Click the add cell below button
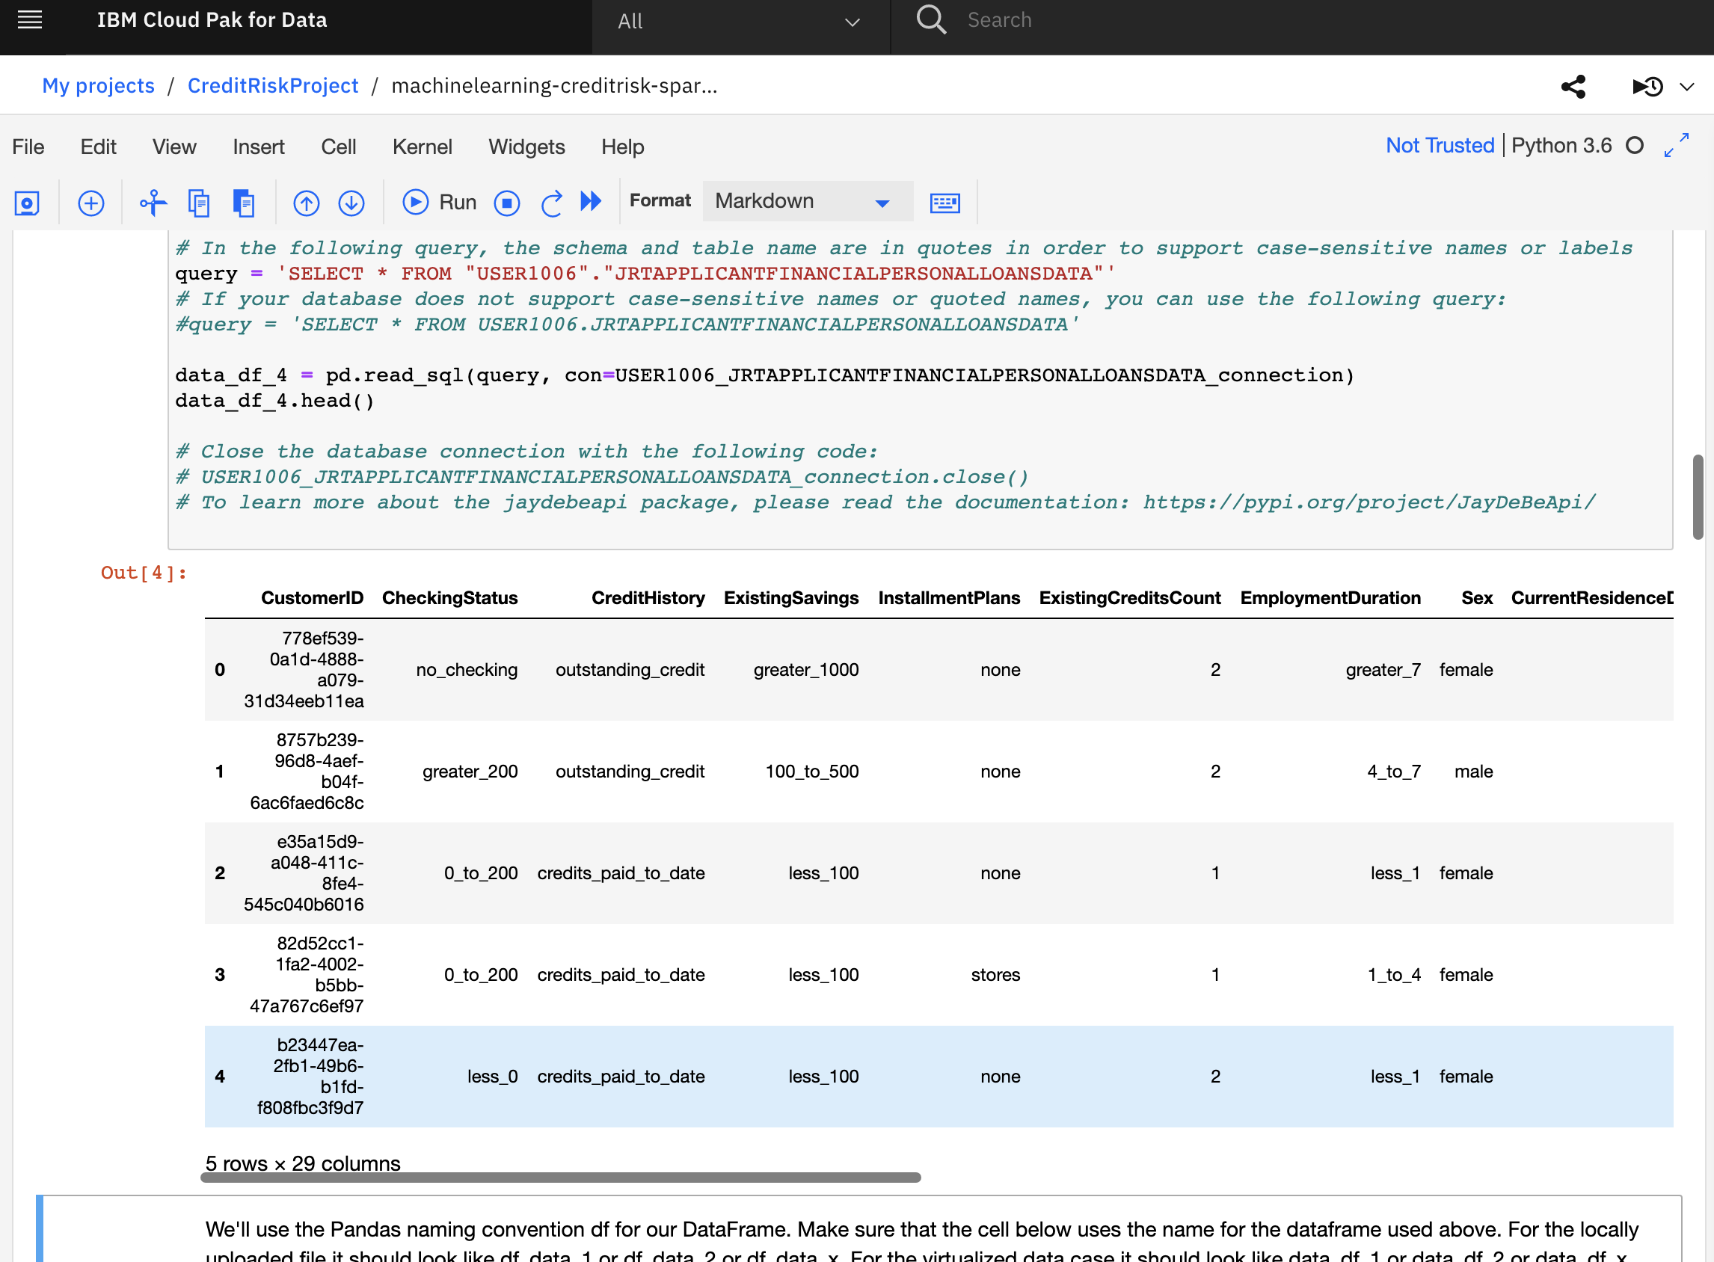The width and height of the screenshot is (1714, 1262). (89, 202)
